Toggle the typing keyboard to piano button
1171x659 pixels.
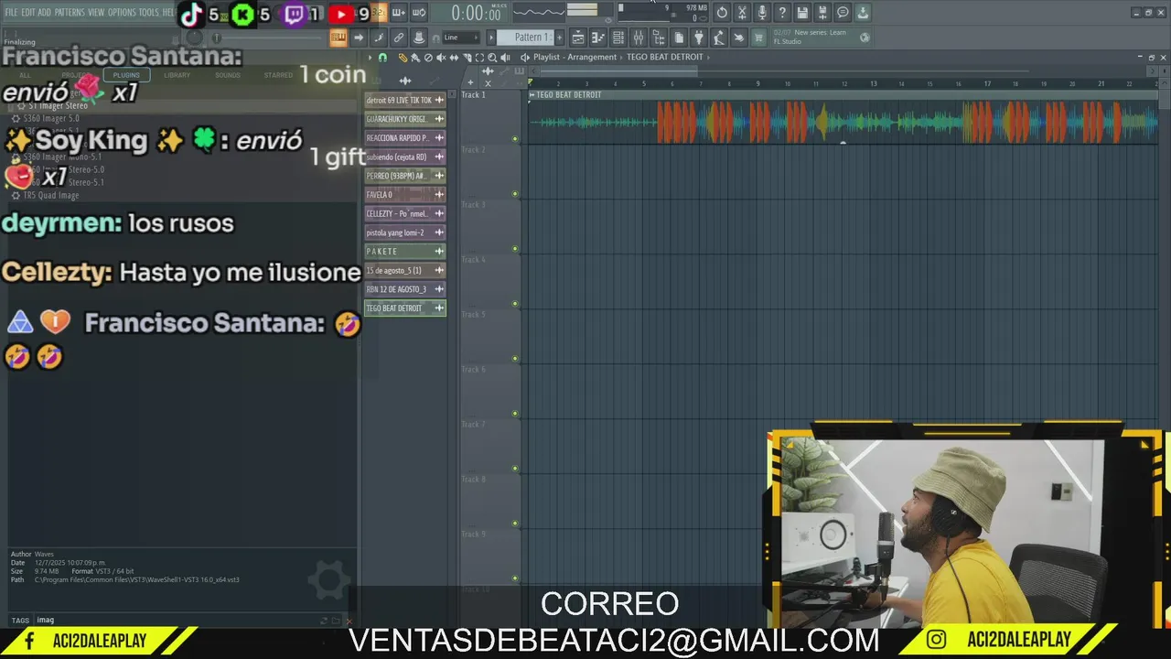coord(338,38)
